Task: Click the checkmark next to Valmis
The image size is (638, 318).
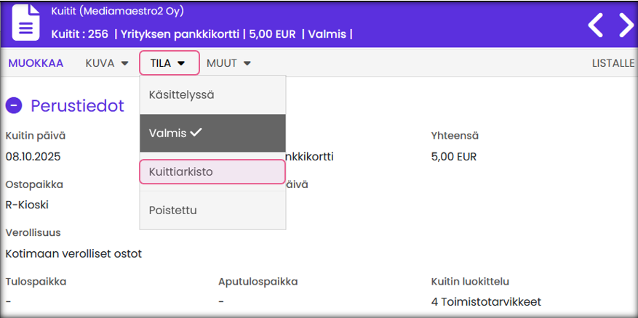Action: pos(195,133)
